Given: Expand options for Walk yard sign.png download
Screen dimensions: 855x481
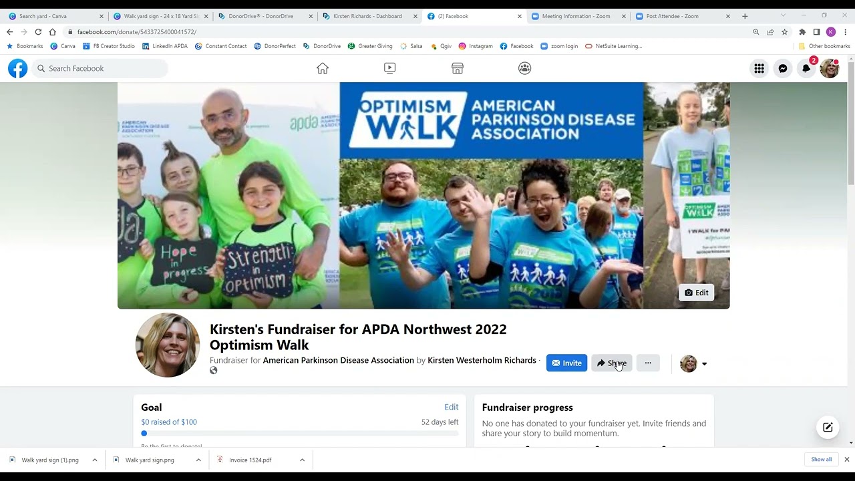Looking at the screenshot, I should (198, 460).
